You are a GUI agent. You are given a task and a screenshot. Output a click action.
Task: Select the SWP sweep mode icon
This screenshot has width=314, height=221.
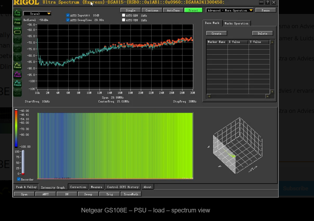coord(17,31)
